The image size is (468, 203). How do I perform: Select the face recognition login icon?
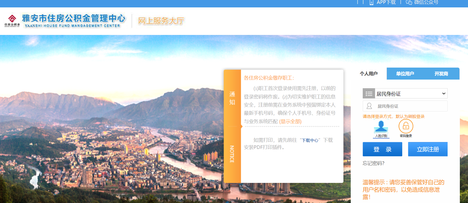(x=381, y=126)
